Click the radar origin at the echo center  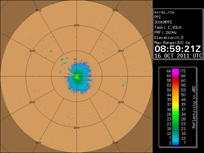[x=76, y=76]
